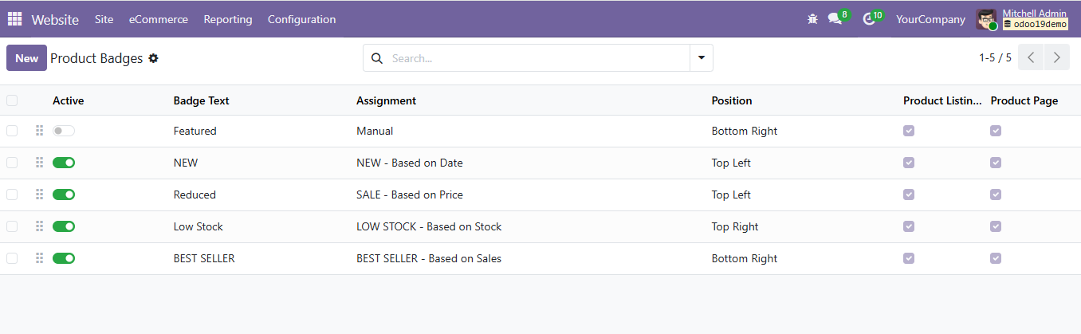
Task: Select the Low Stock row checkbox
Action: [12, 226]
